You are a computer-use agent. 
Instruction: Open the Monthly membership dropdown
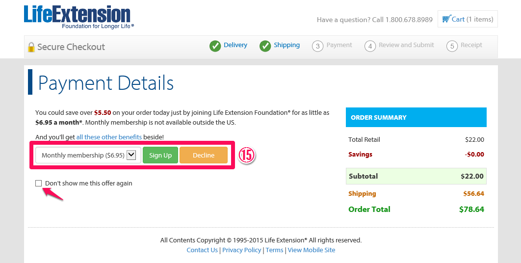[82, 155]
